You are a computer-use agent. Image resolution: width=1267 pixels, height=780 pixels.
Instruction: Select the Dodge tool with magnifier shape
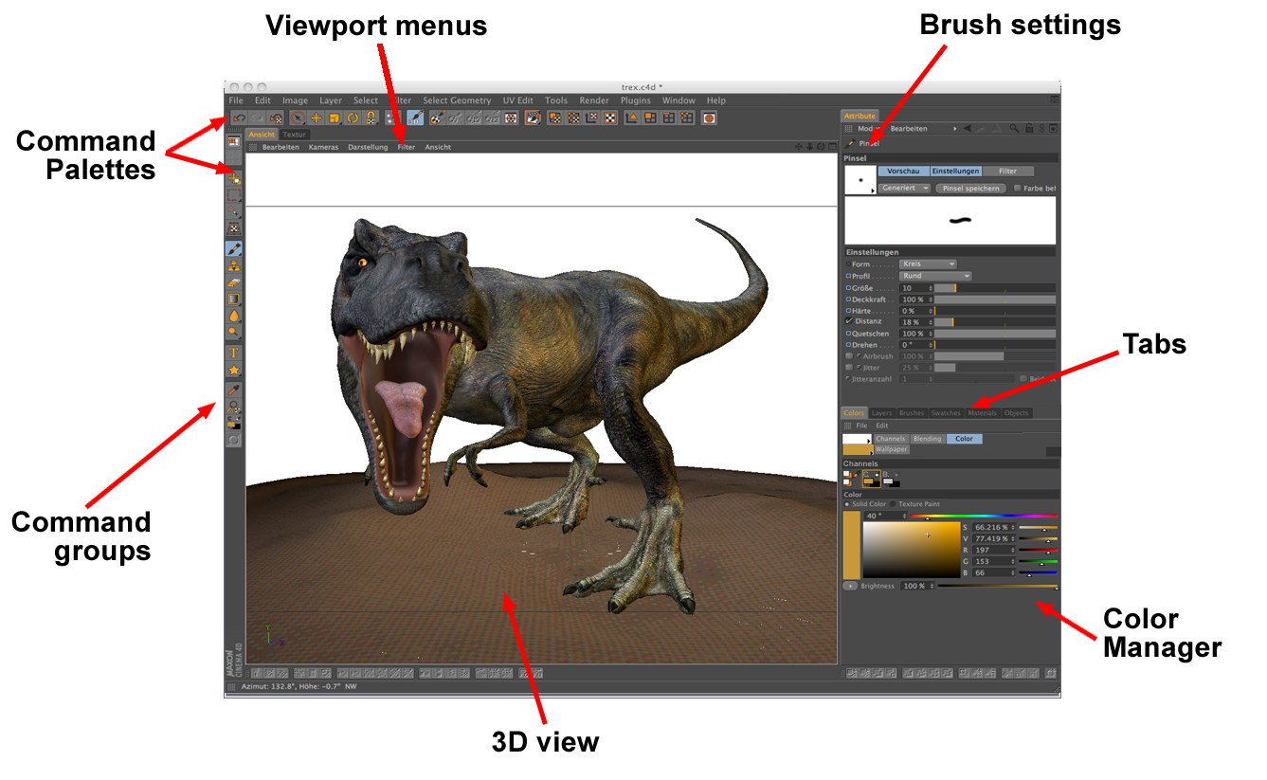(x=234, y=332)
